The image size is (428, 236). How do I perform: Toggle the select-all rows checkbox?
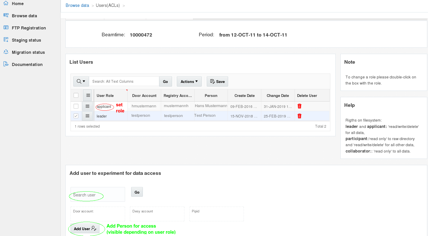pyautogui.click(x=76, y=95)
